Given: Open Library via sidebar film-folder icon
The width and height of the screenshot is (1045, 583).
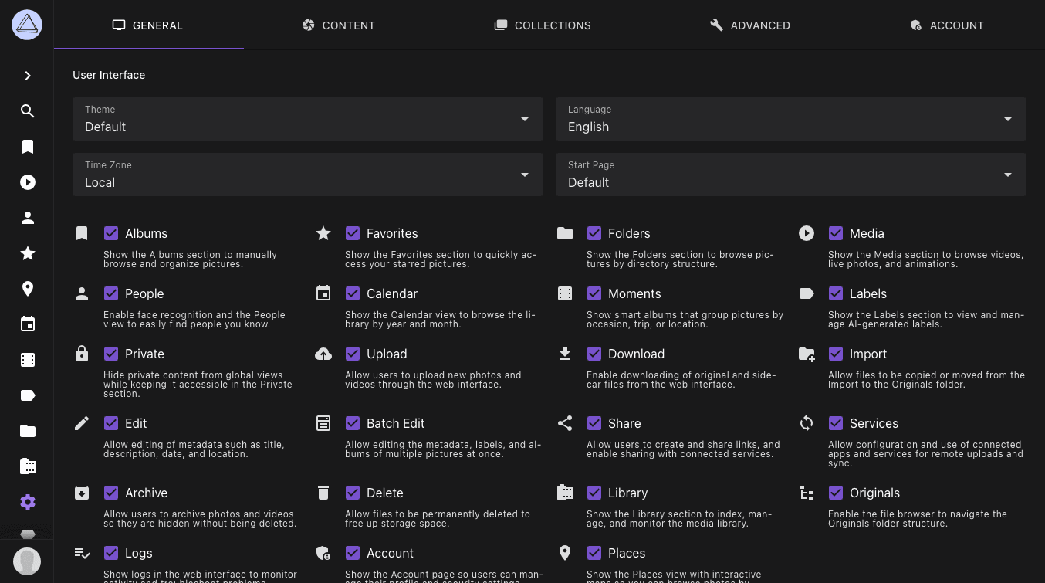Looking at the screenshot, I should click(x=28, y=466).
